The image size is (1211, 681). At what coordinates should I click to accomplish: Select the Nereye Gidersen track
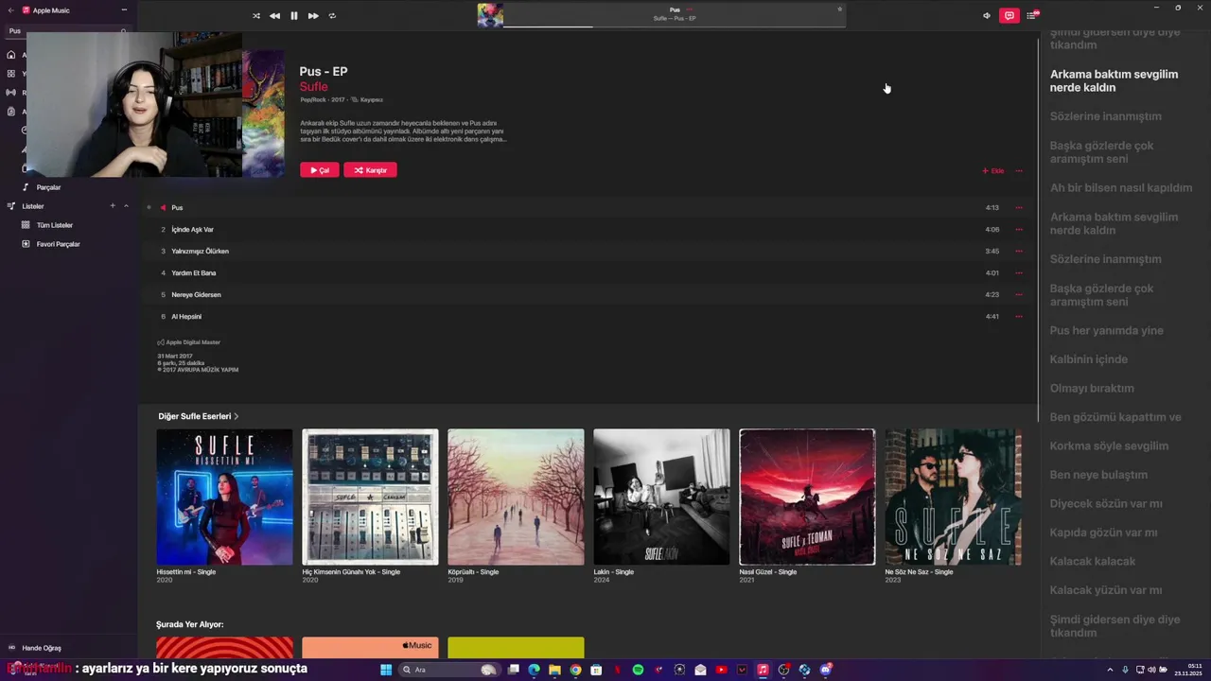click(587, 295)
